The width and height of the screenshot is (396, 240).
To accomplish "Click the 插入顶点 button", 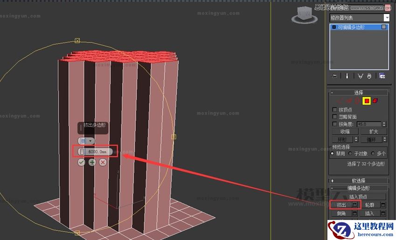I will click(358, 196).
